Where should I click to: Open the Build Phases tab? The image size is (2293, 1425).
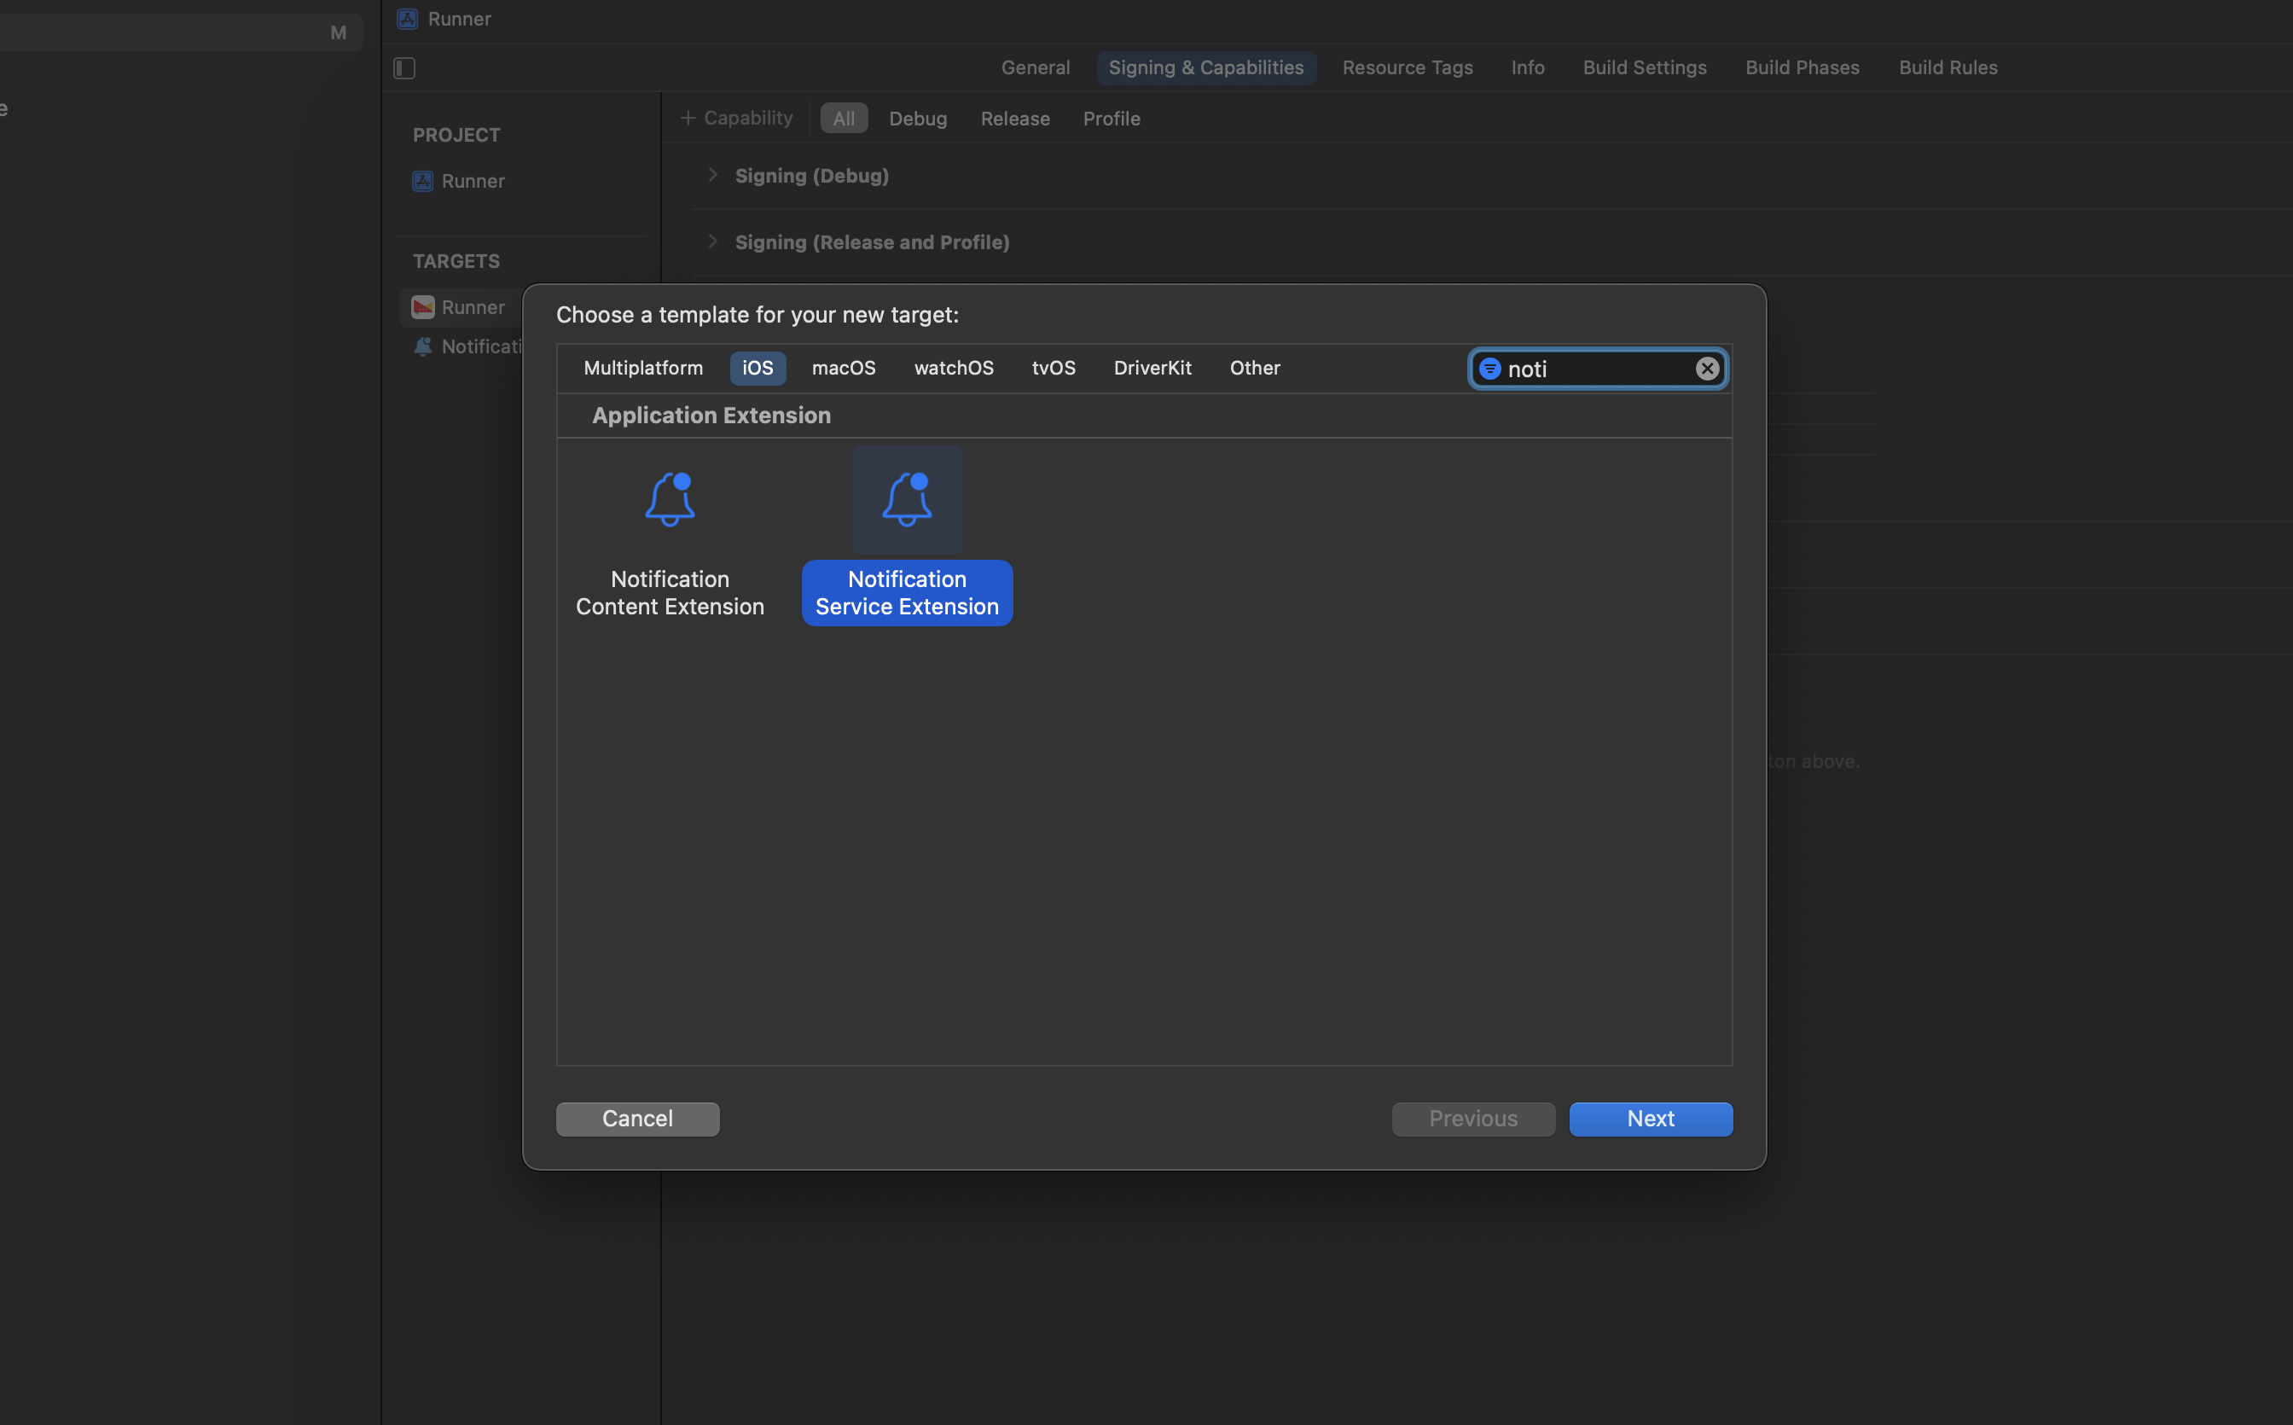click(x=1802, y=68)
